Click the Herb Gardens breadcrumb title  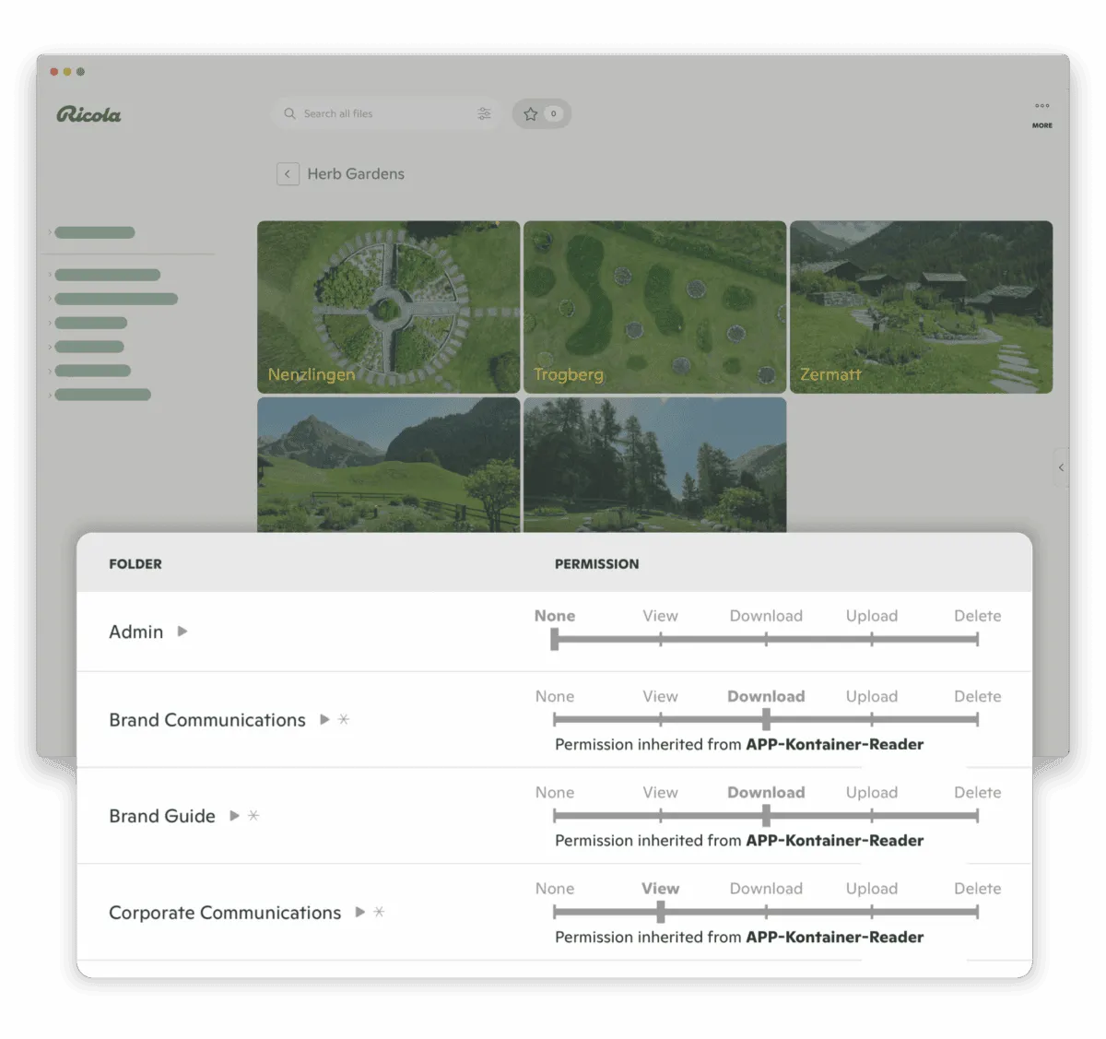(x=356, y=173)
